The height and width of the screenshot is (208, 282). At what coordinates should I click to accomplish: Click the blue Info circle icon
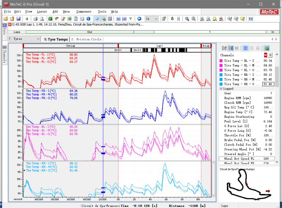click(x=88, y=19)
